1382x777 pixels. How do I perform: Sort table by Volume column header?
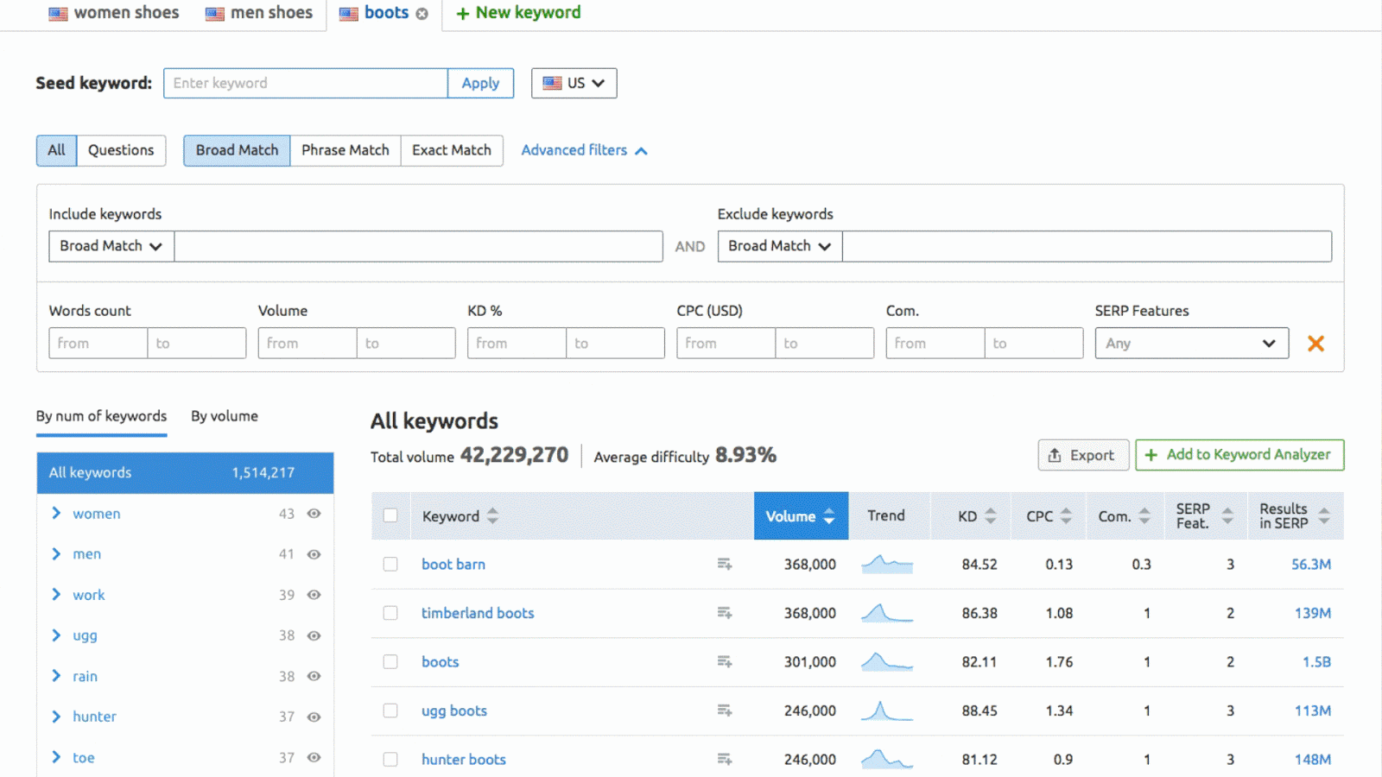point(801,516)
